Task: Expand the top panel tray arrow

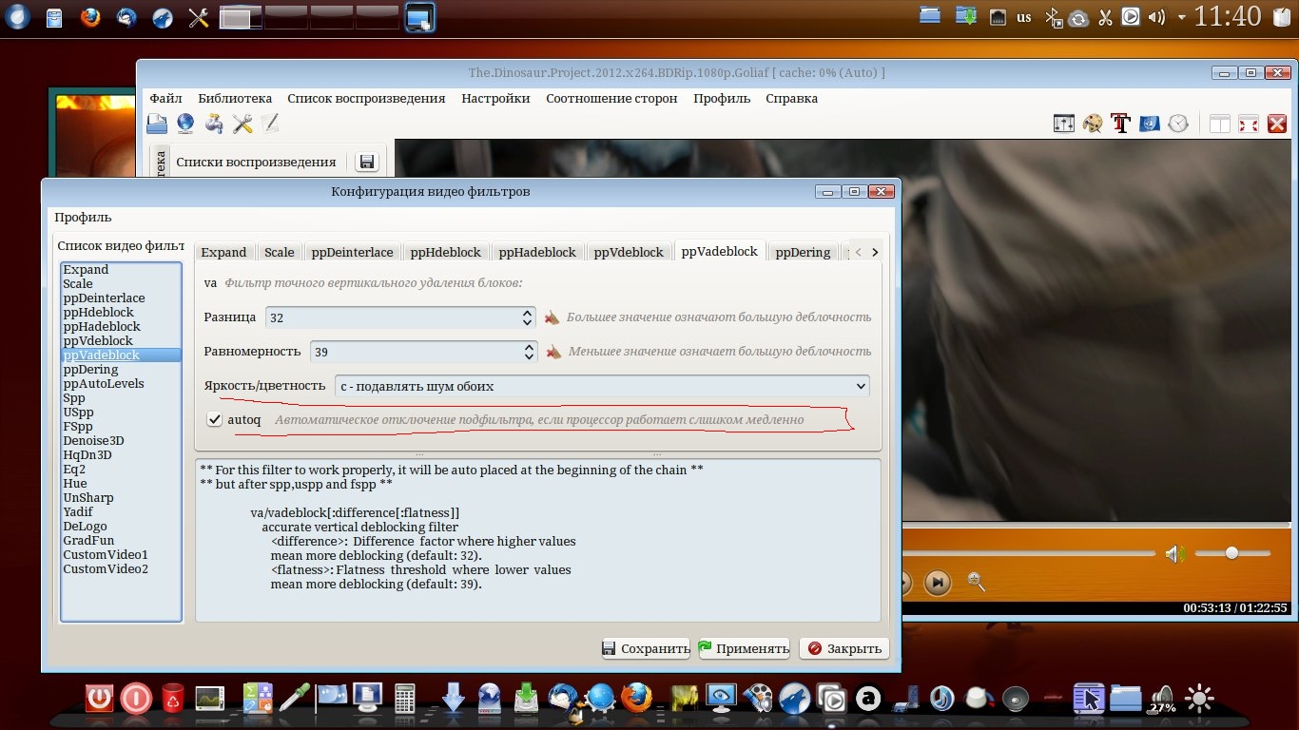Action: point(1182,17)
